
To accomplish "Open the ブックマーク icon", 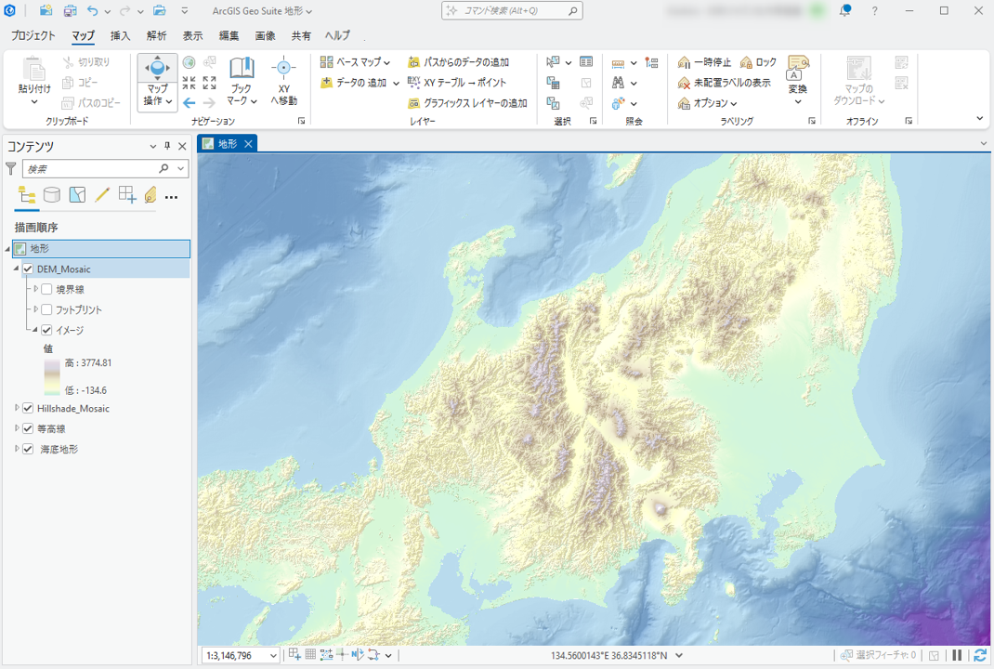I will [x=242, y=69].
